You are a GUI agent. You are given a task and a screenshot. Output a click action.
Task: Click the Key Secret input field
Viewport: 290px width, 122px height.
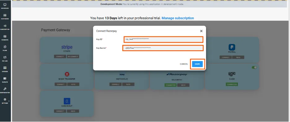(x=163, y=48)
